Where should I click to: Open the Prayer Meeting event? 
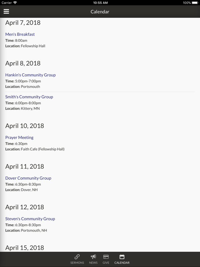[x=19, y=138]
